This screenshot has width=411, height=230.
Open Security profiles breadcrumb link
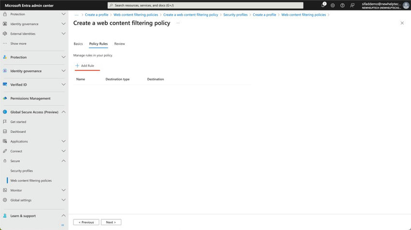coord(235,14)
